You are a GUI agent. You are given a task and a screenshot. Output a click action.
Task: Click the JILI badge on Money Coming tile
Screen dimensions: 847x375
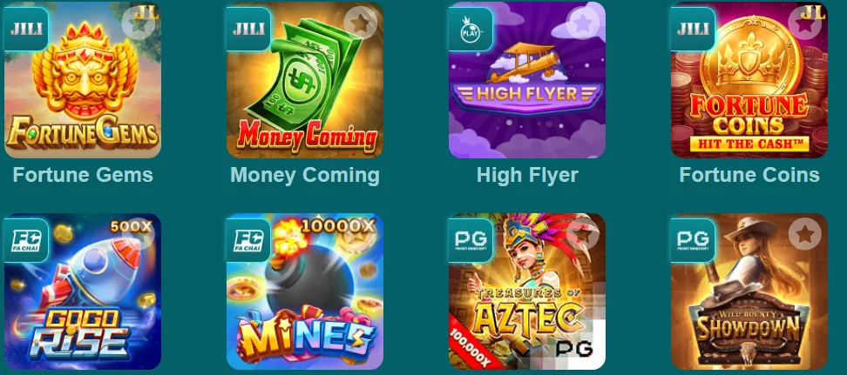coord(248,29)
